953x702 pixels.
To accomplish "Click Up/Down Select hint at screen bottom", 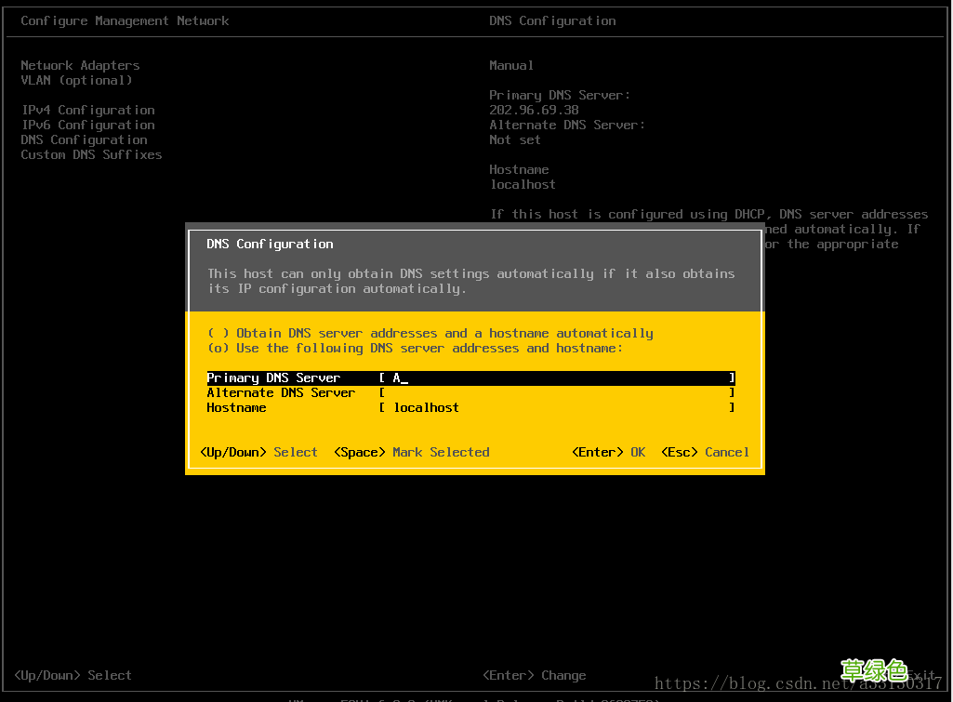I will click(x=73, y=675).
